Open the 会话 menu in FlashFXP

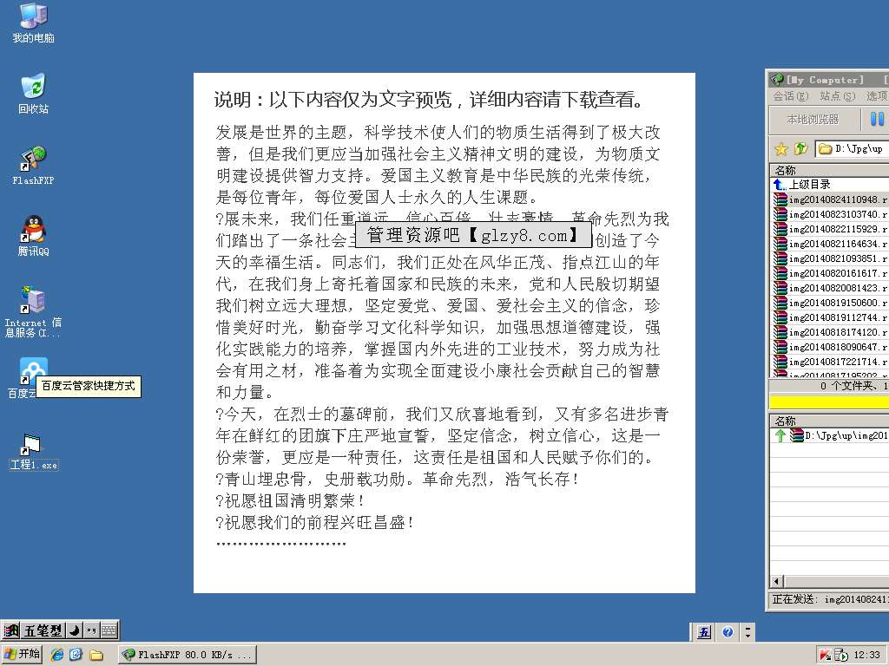point(791,96)
